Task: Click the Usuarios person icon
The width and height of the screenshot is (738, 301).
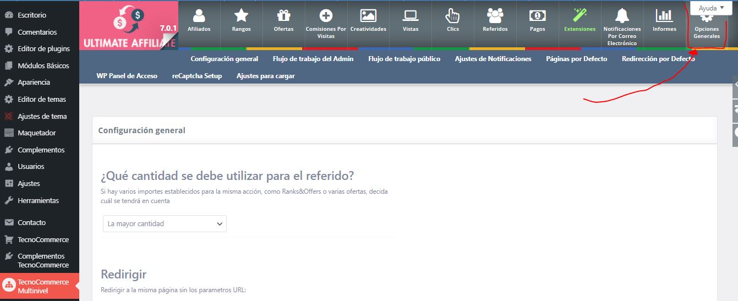Action: click(9, 166)
